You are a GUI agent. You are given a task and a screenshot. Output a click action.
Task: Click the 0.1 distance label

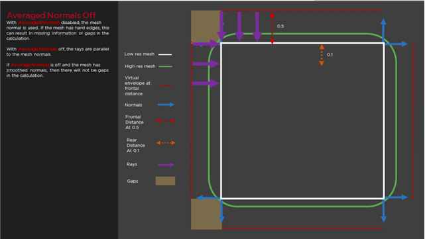(330, 55)
